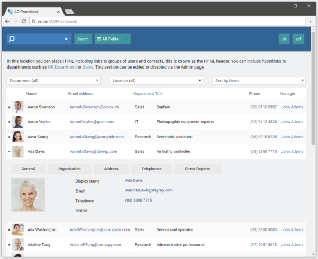This screenshot has height=259, width=318.
Task: Switch to the Direct Reports tab
Action: 197,169
